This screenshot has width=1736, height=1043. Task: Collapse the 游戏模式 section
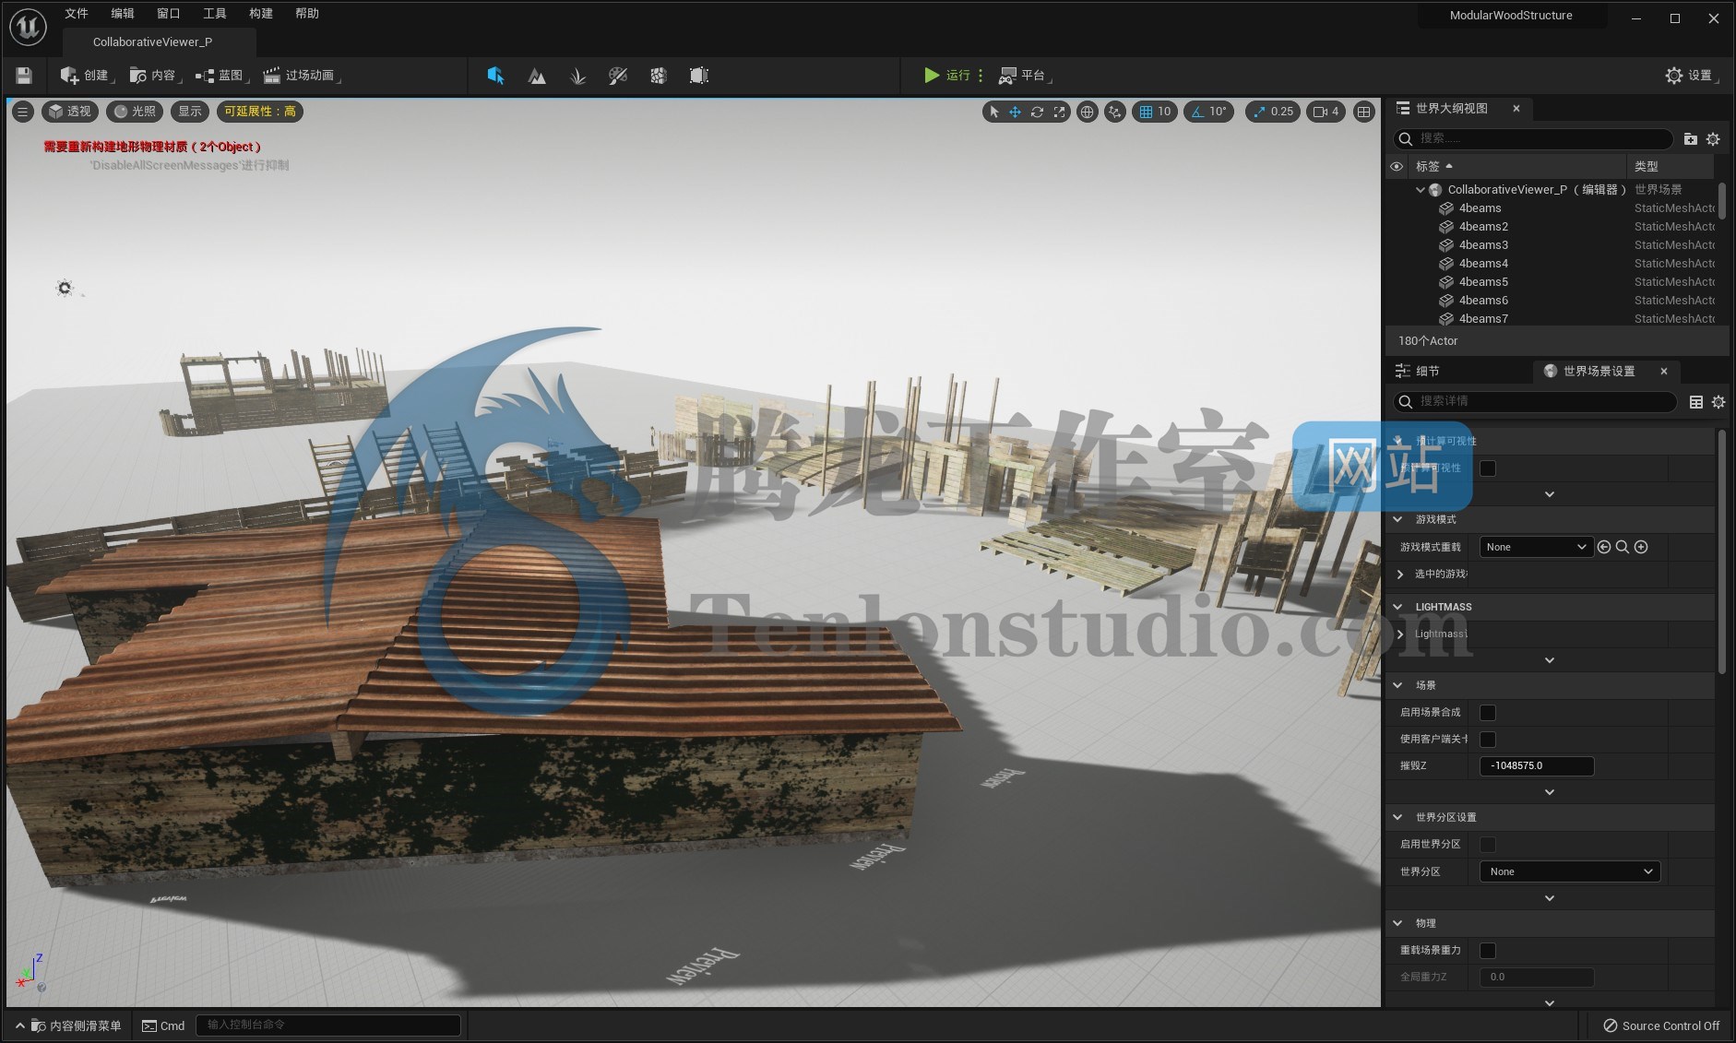tap(1397, 519)
